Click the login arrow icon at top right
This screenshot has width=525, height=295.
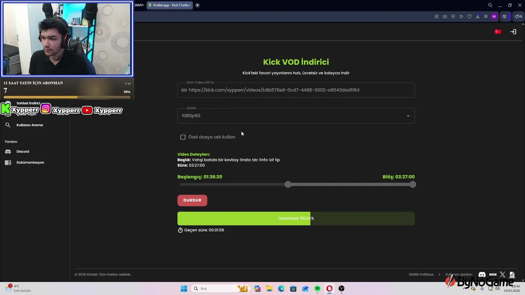click(513, 32)
